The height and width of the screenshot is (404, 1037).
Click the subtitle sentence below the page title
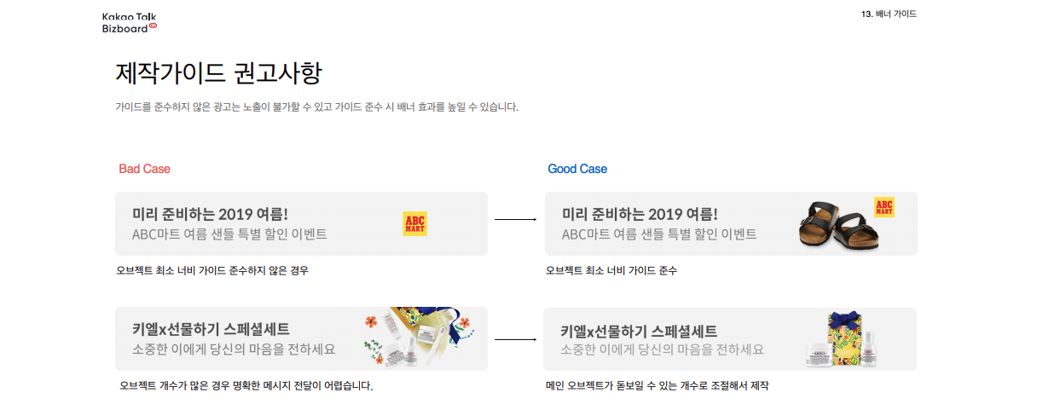point(316,107)
